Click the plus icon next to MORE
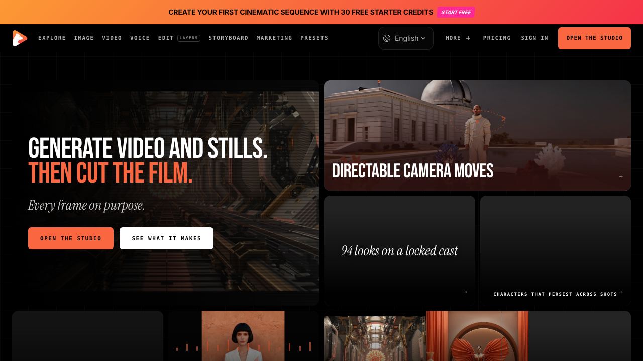The image size is (643, 361). click(x=468, y=38)
